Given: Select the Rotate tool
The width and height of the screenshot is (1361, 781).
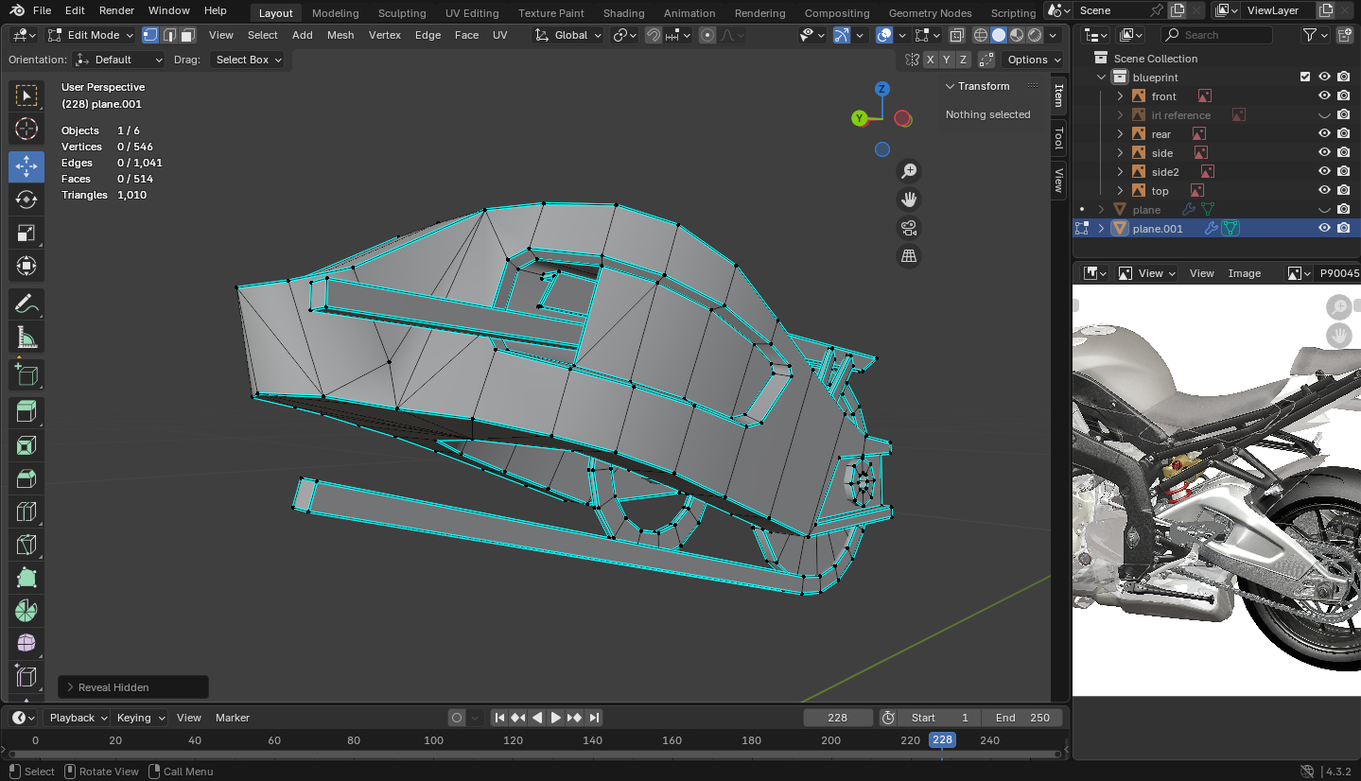Looking at the screenshot, I should point(26,200).
